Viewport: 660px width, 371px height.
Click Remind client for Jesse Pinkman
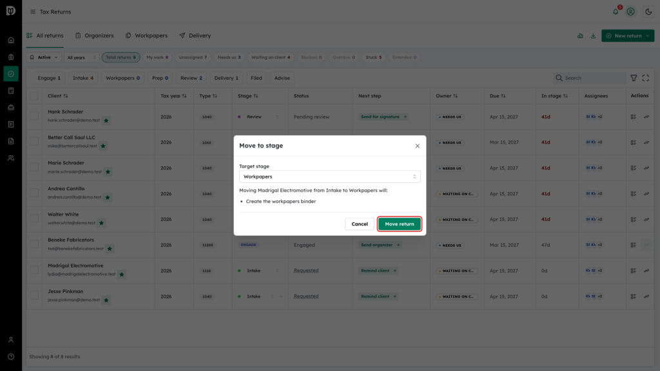point(378,296)
